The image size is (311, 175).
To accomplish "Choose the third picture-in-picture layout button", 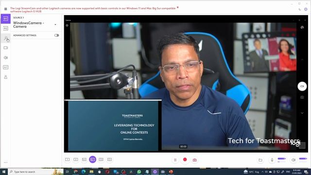I will (84, 159).
